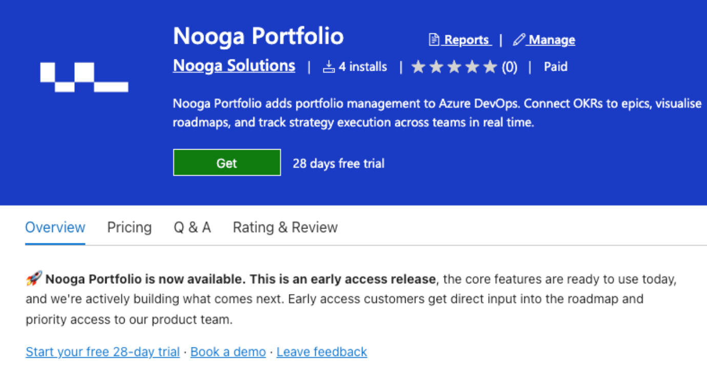Click the Reports link text
The image size is (707, 371).
point(467,40)
